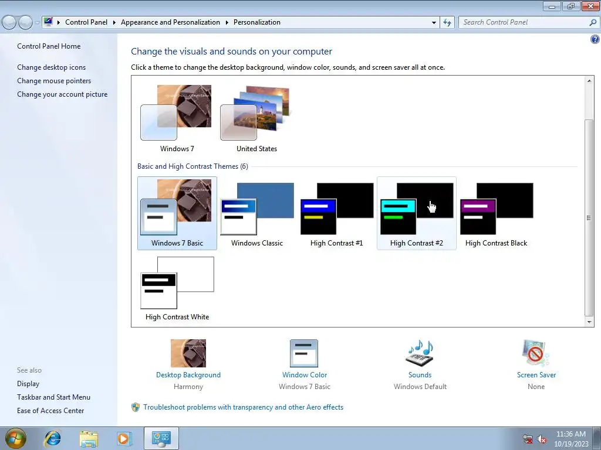Image resolution: width=601 pixels, height=450 pixels.
Task: Open the Screen Saver icon
Action: coord(536,353)
